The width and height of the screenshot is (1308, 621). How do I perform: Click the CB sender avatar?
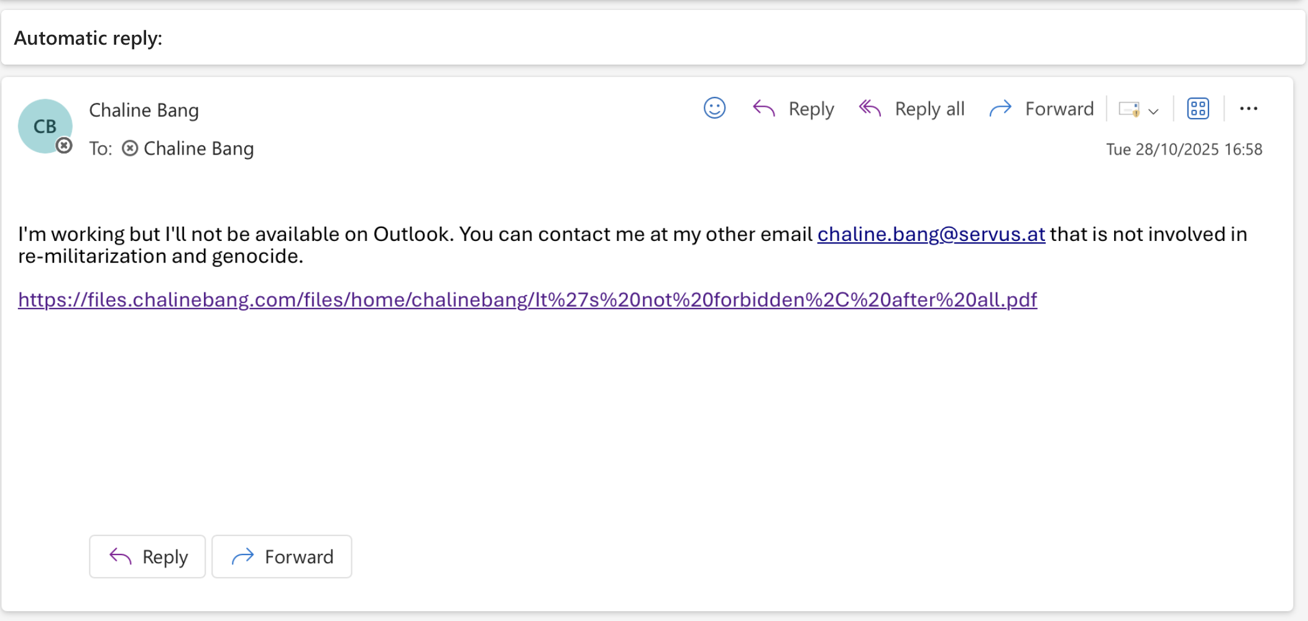coord(44,125)
